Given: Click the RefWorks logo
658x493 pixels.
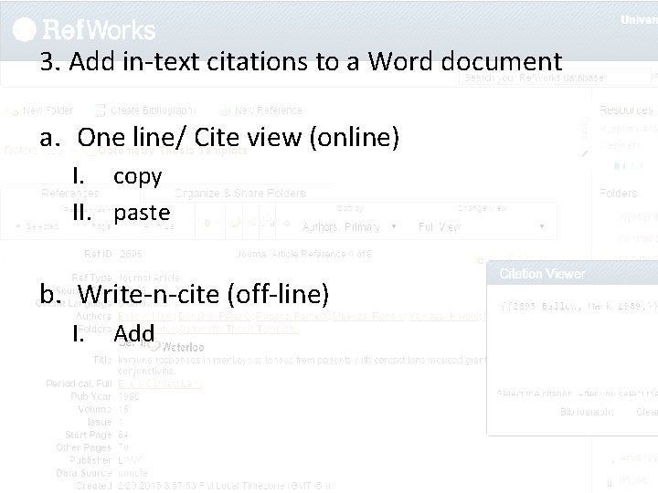Looking at the screenshot, I should coord(84,30).
